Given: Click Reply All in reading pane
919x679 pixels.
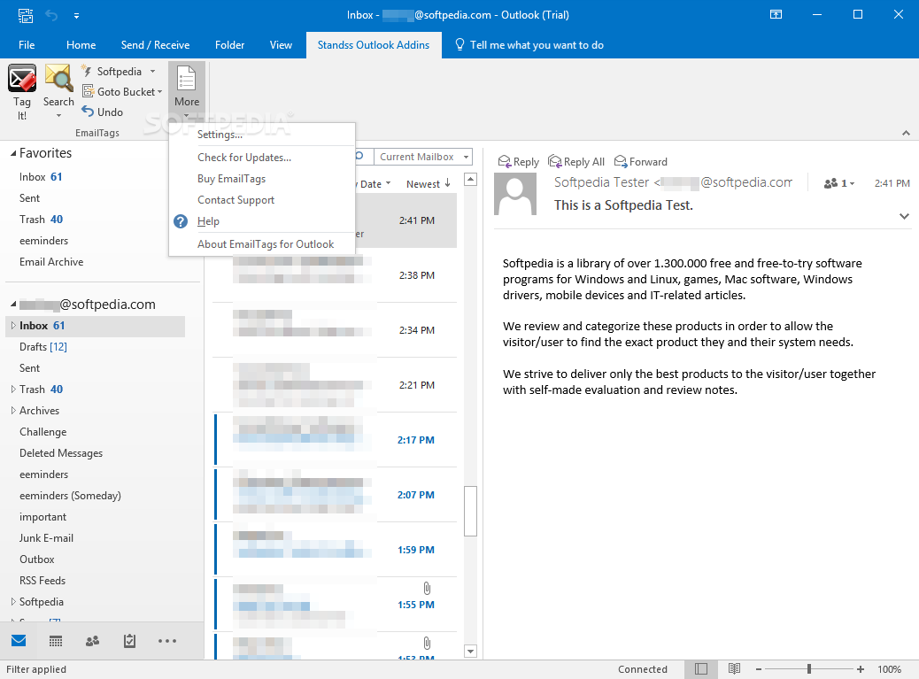Looking at the screenshot, I should tap(576, 161).
